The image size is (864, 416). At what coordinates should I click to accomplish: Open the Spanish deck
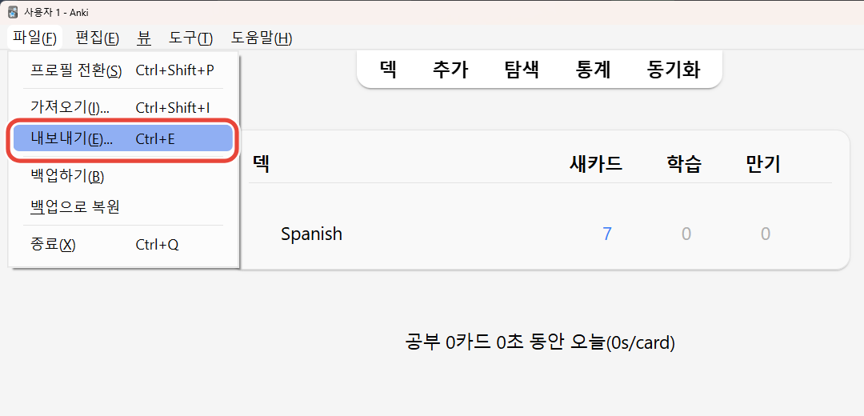tap(311, 234)
